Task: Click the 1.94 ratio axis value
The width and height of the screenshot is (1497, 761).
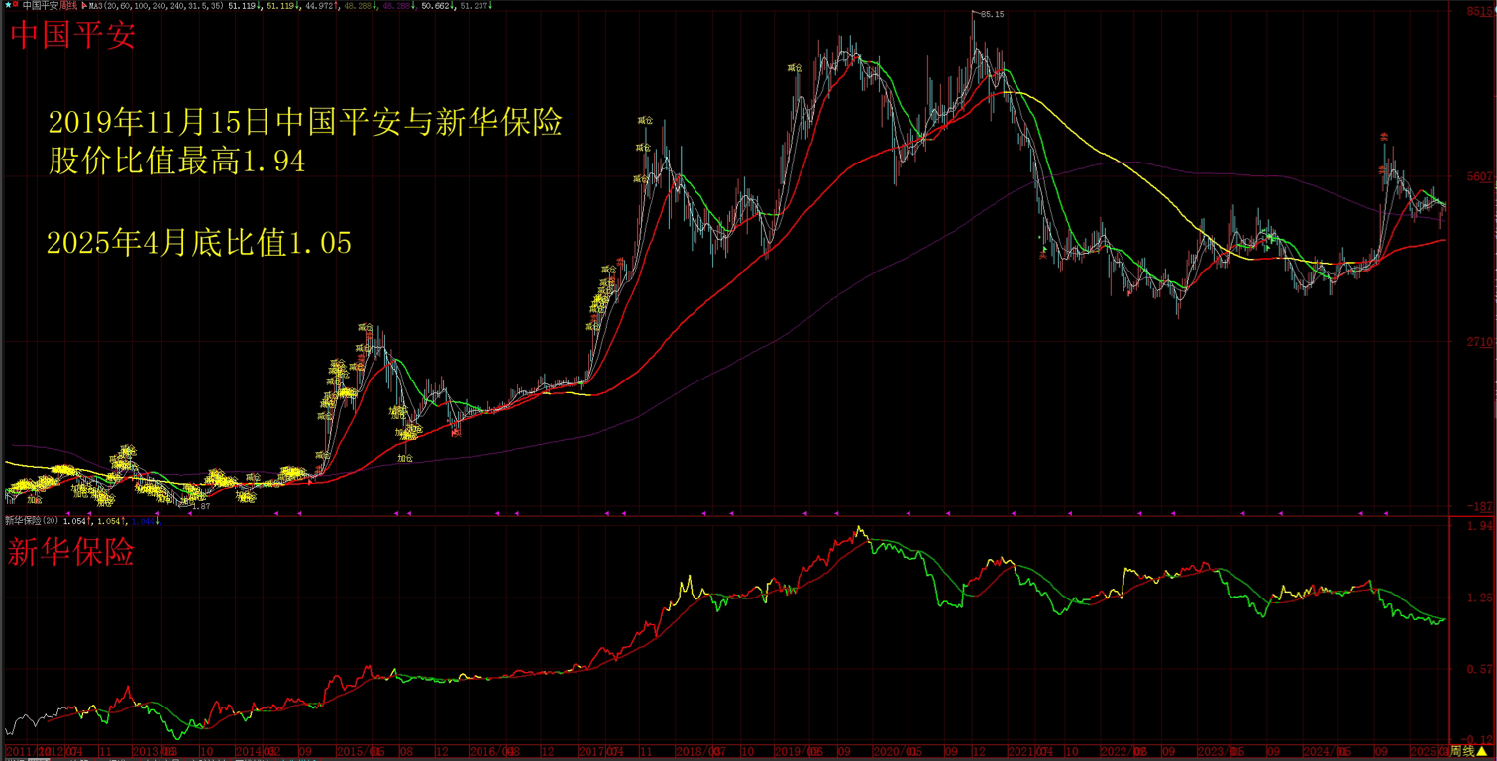Action: [1480, 527]
